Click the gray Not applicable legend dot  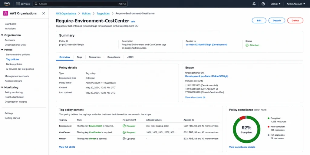point(269,135)
